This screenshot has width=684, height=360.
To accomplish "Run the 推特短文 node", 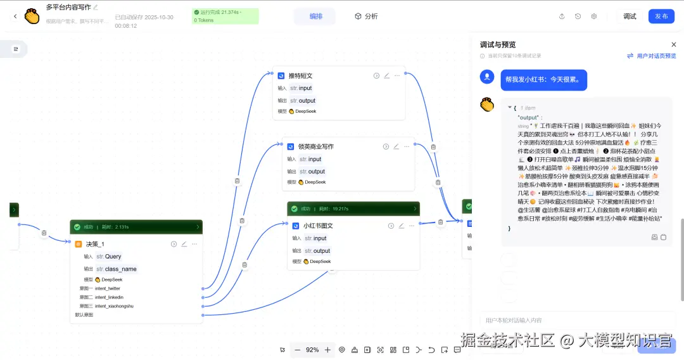I will tap(376, 76).
